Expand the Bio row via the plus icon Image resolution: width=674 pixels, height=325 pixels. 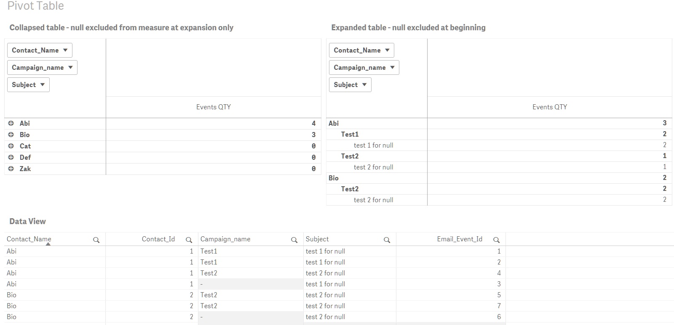[x=11, y=135]
